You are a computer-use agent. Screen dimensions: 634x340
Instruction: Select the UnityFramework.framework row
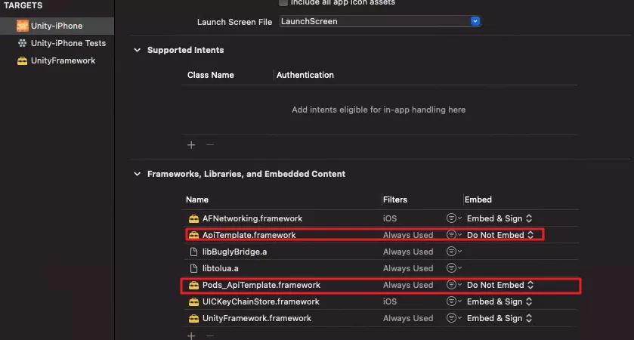pyautogui.click(x=380, y=318)
